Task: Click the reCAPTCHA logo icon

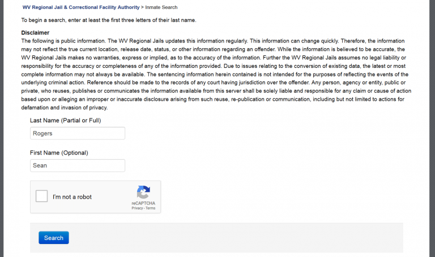Action: (143, 192)
